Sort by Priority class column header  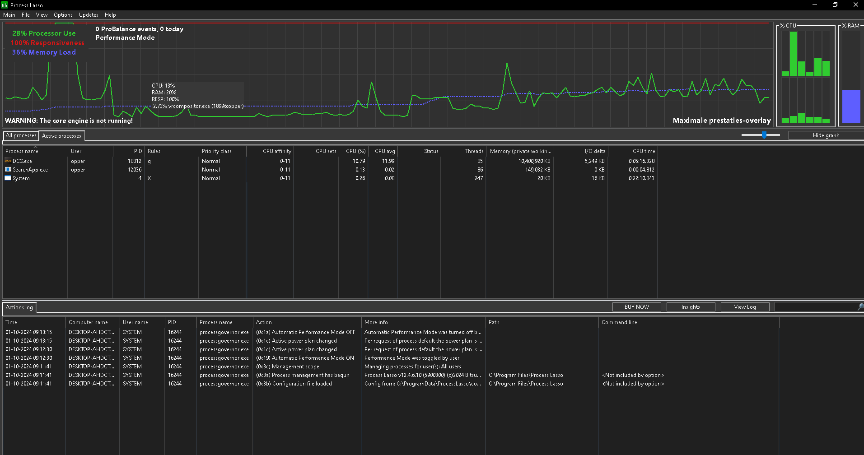223,151
